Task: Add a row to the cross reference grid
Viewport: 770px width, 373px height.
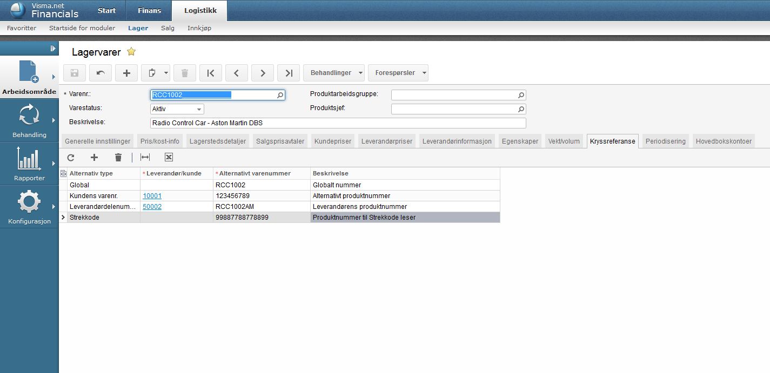Action: (x=94, y=157)
